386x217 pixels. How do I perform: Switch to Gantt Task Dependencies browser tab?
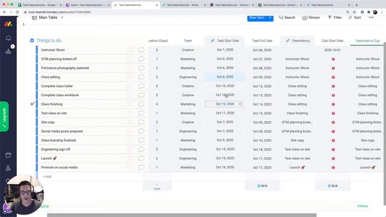[x=87, y=5]
